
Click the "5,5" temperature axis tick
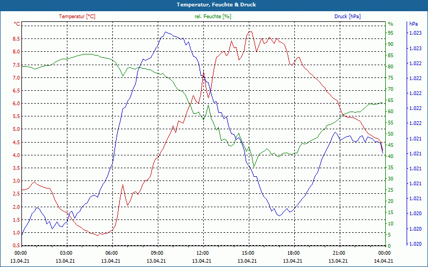coord(16,116)
